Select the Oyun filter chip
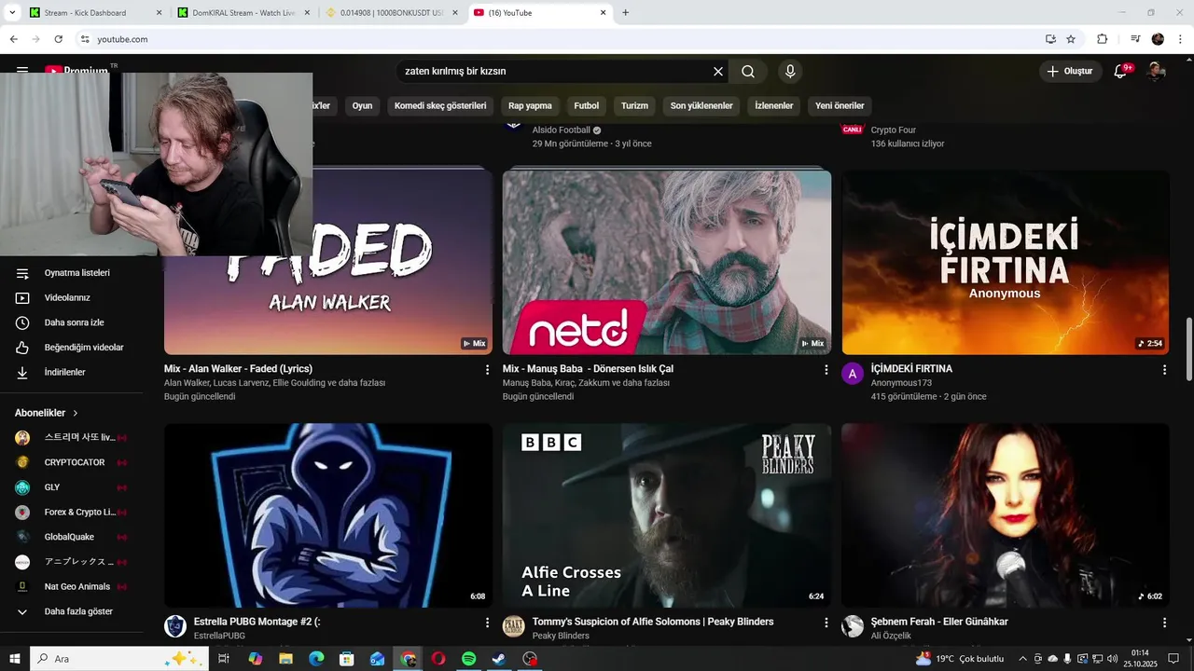This screenshot has width=1194, height=671. click(x=362, y=105)
